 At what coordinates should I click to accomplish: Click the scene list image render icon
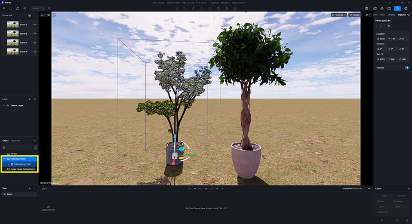(29, 16)
